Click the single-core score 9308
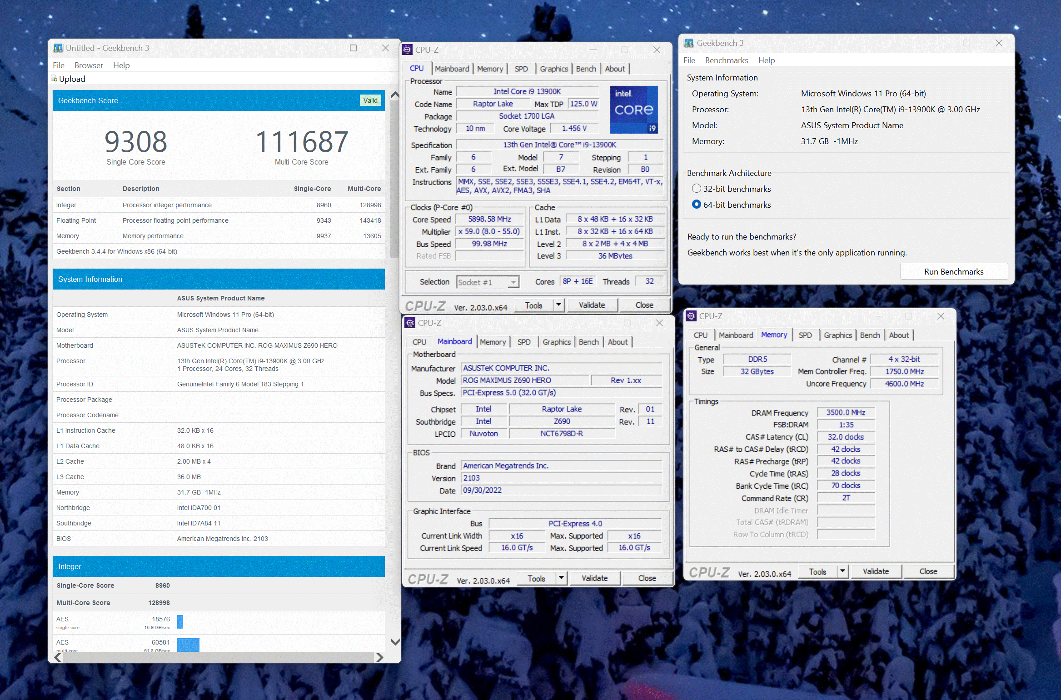Viewport: 1061px width, 700px height. click(x=136, y=141)
